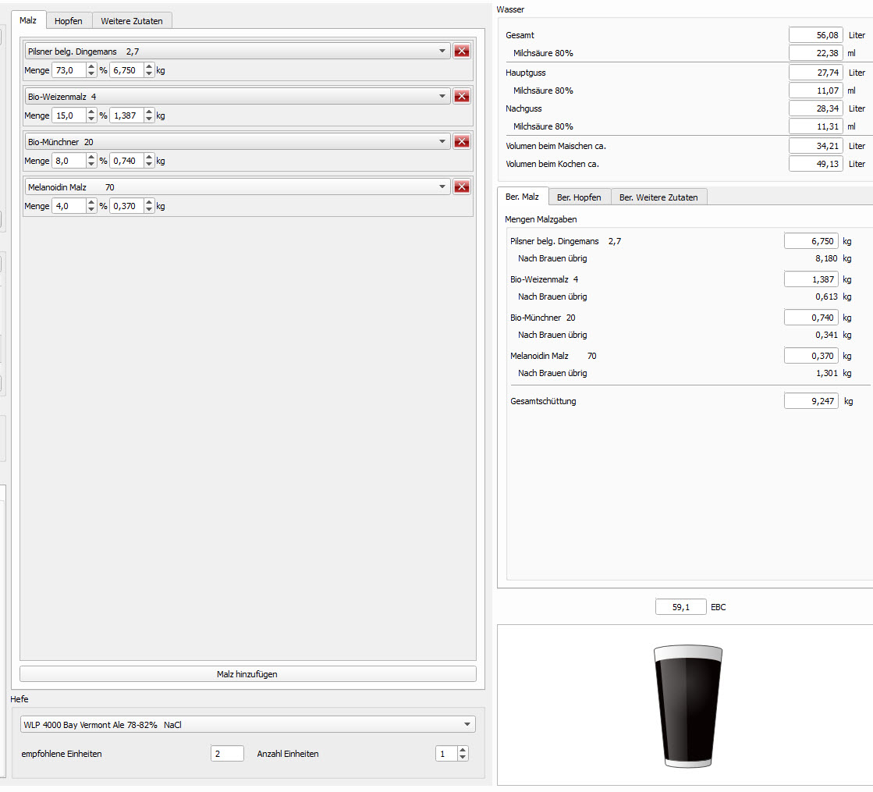The height and width of the screenshot is (792, 873).
Task: Click the EBC color value field
Action: pyautogui.click(x=680, y=607)
